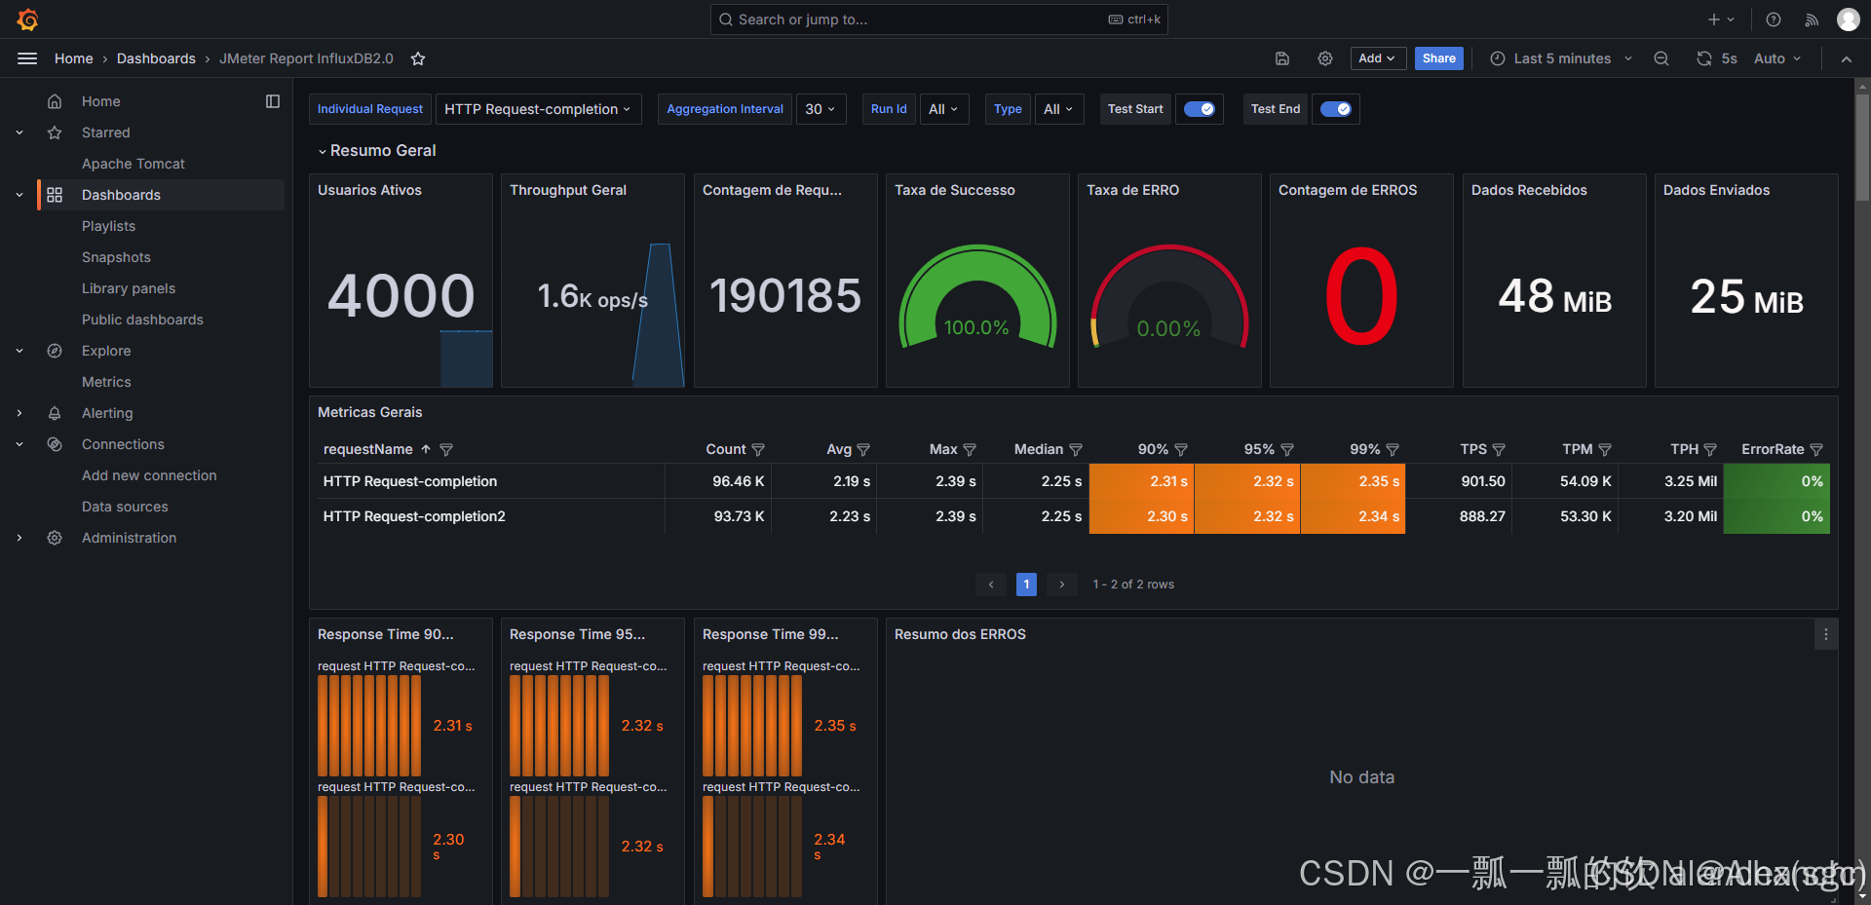Navigate to Home via the breadcrumb
Viewport: 1871px width, 905px height.
pos(73,58)
